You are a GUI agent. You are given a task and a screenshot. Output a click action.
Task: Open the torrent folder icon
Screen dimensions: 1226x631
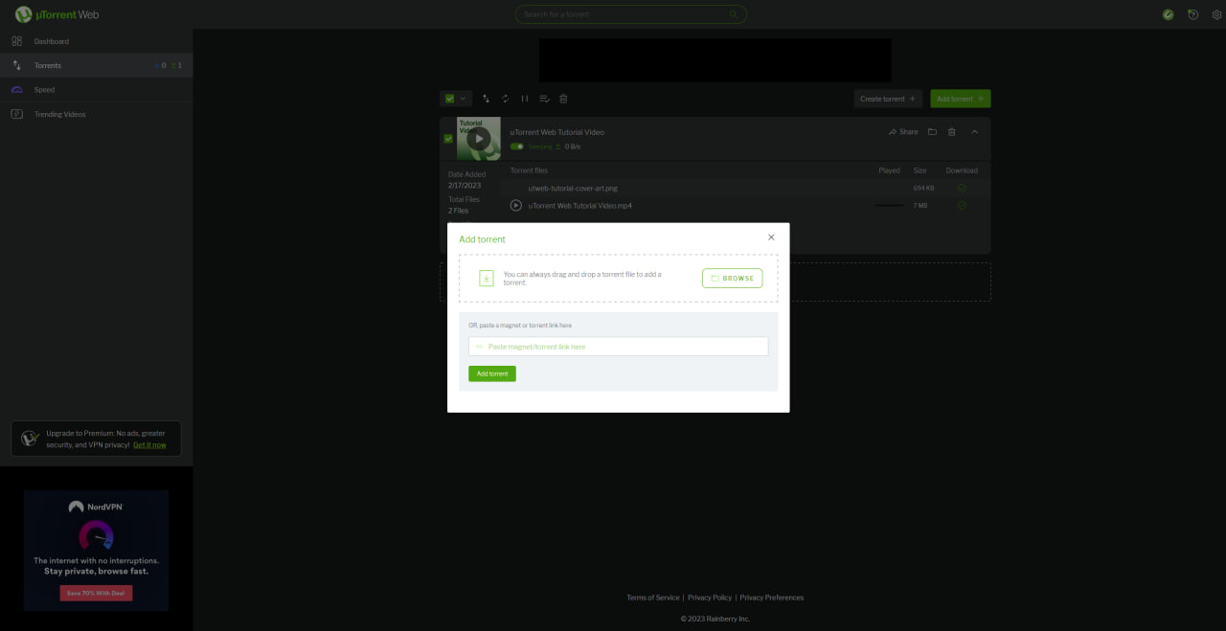pos(932,132)
